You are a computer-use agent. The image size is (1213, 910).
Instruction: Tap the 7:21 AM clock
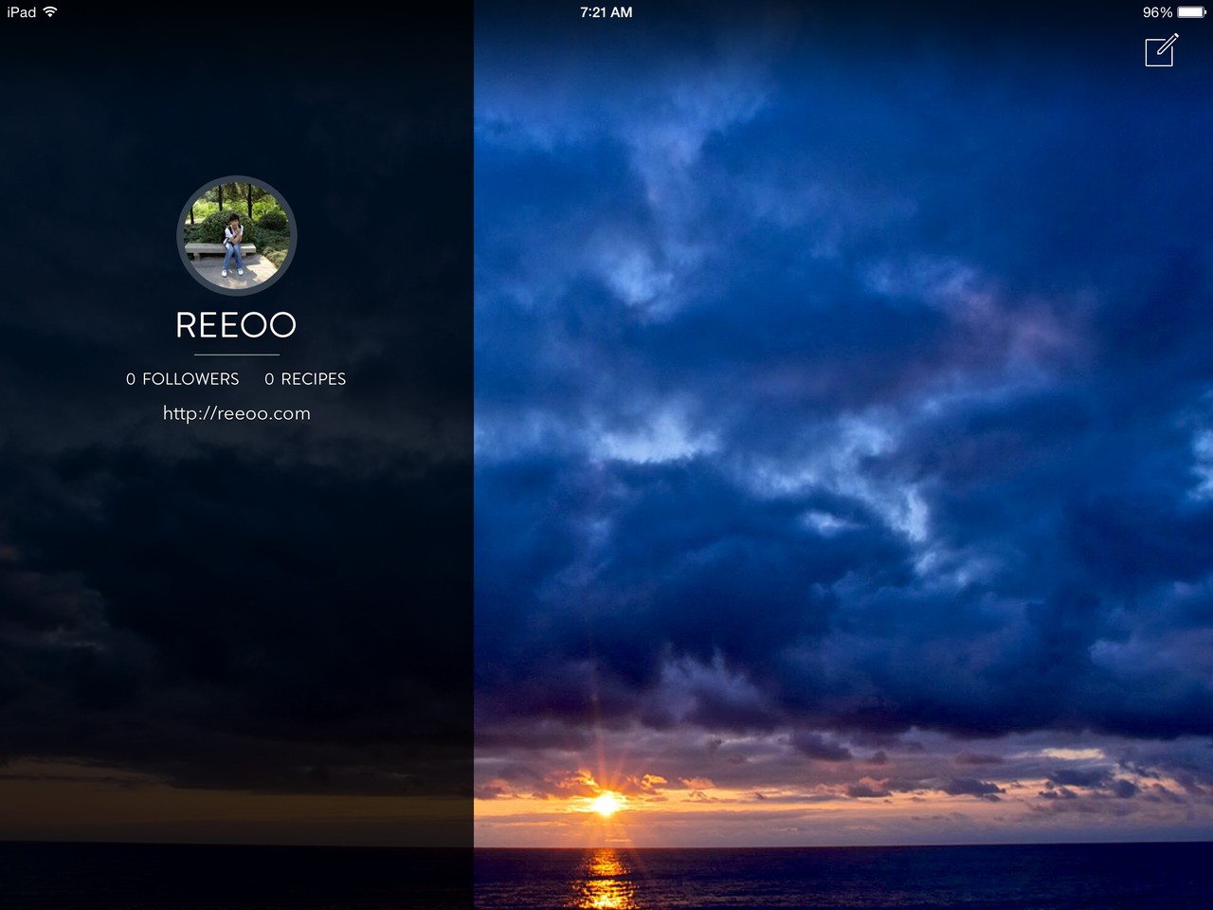click(606, 12)
